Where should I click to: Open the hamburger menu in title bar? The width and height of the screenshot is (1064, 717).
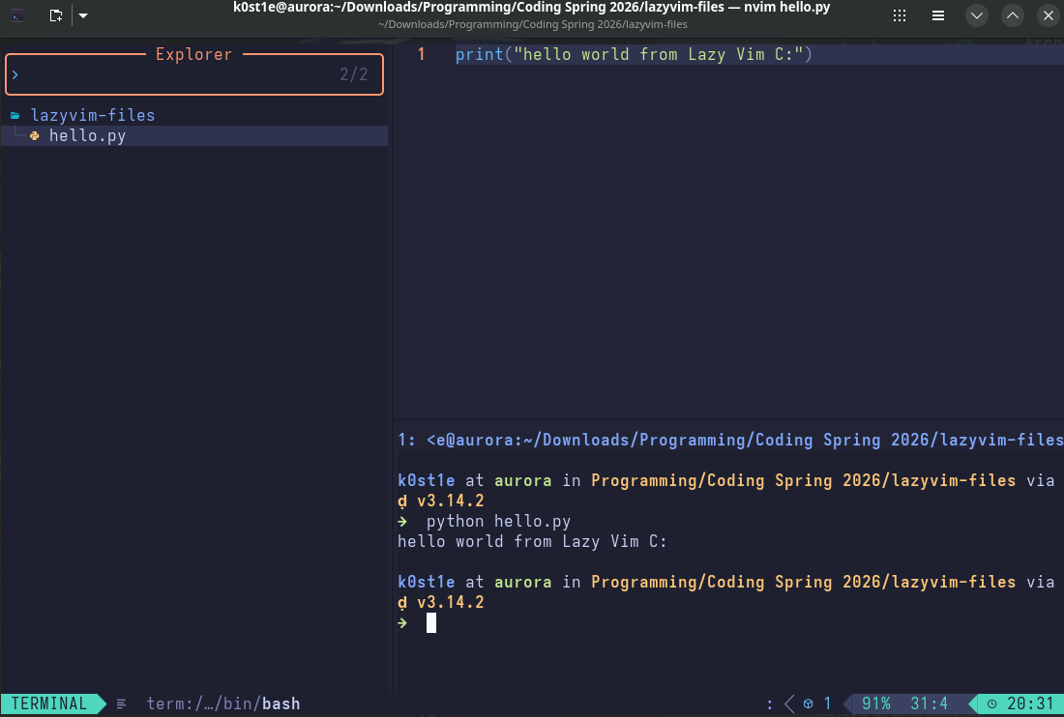coord(938,15)
